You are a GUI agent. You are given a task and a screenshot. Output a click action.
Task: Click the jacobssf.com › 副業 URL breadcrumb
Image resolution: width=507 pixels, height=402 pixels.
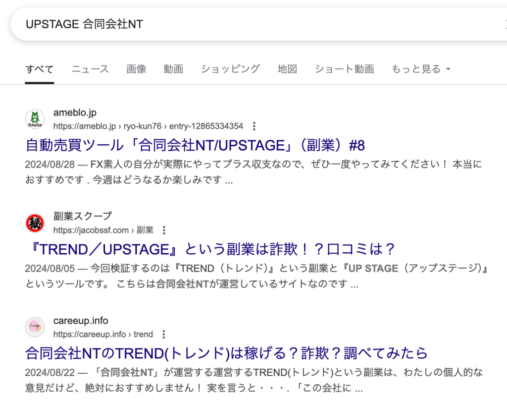point(103,230)
